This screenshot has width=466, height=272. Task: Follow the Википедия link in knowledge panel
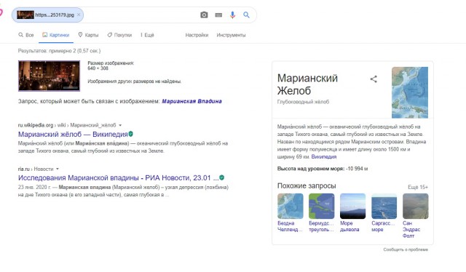pyautogui.click(x=324, y=157)
